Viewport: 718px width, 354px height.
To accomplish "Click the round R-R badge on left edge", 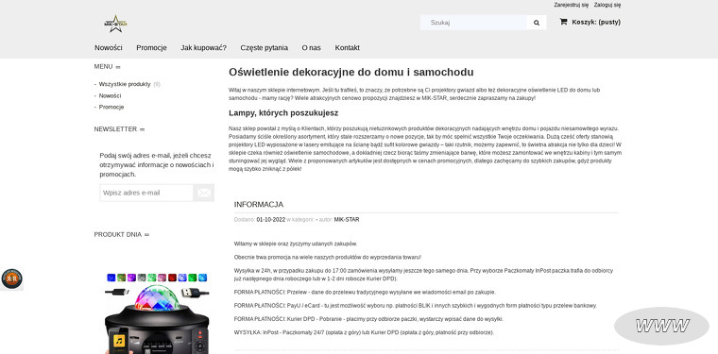I will tap(11, 278).
